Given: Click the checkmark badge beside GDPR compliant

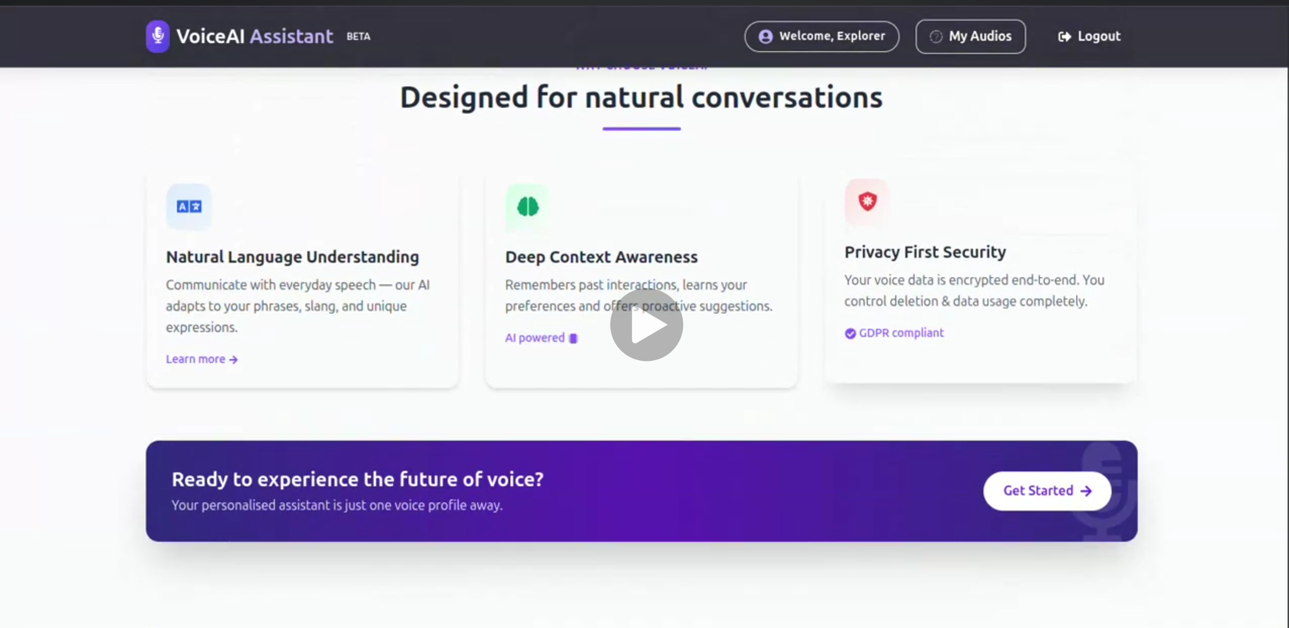Looking at the screenshot, I should pos(850,334).
